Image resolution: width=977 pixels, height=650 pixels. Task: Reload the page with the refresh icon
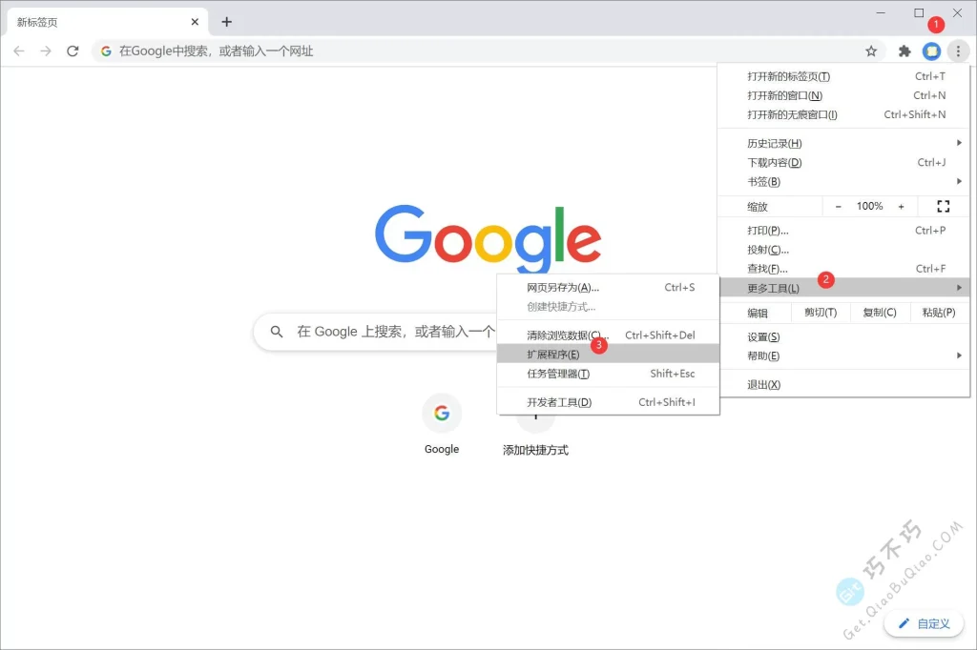(x=73, y=51)
